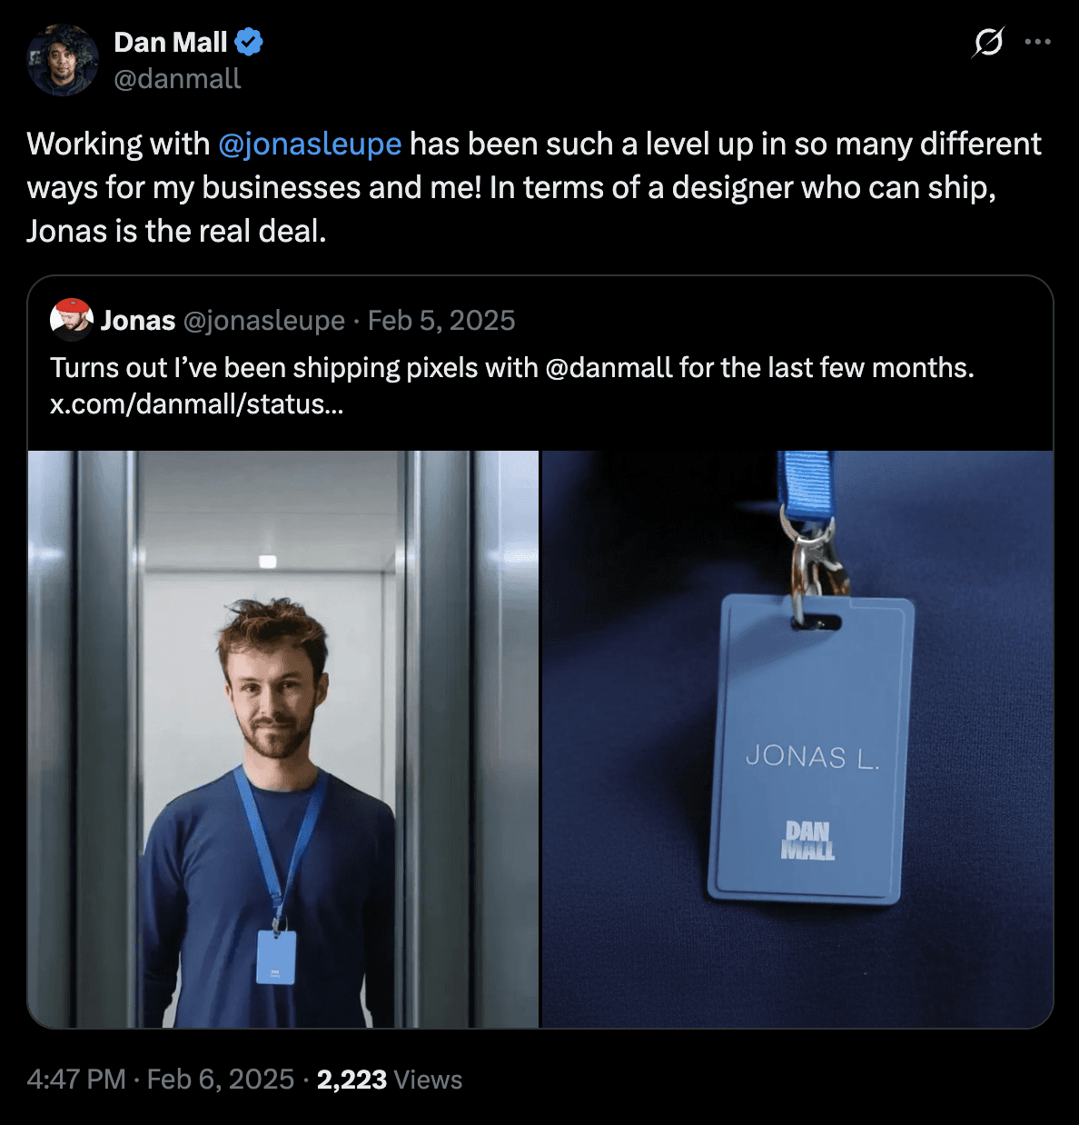This screenshot has width=1079, height=1125.
Task: Click the blue verified badge
Action: pos(249,42)
